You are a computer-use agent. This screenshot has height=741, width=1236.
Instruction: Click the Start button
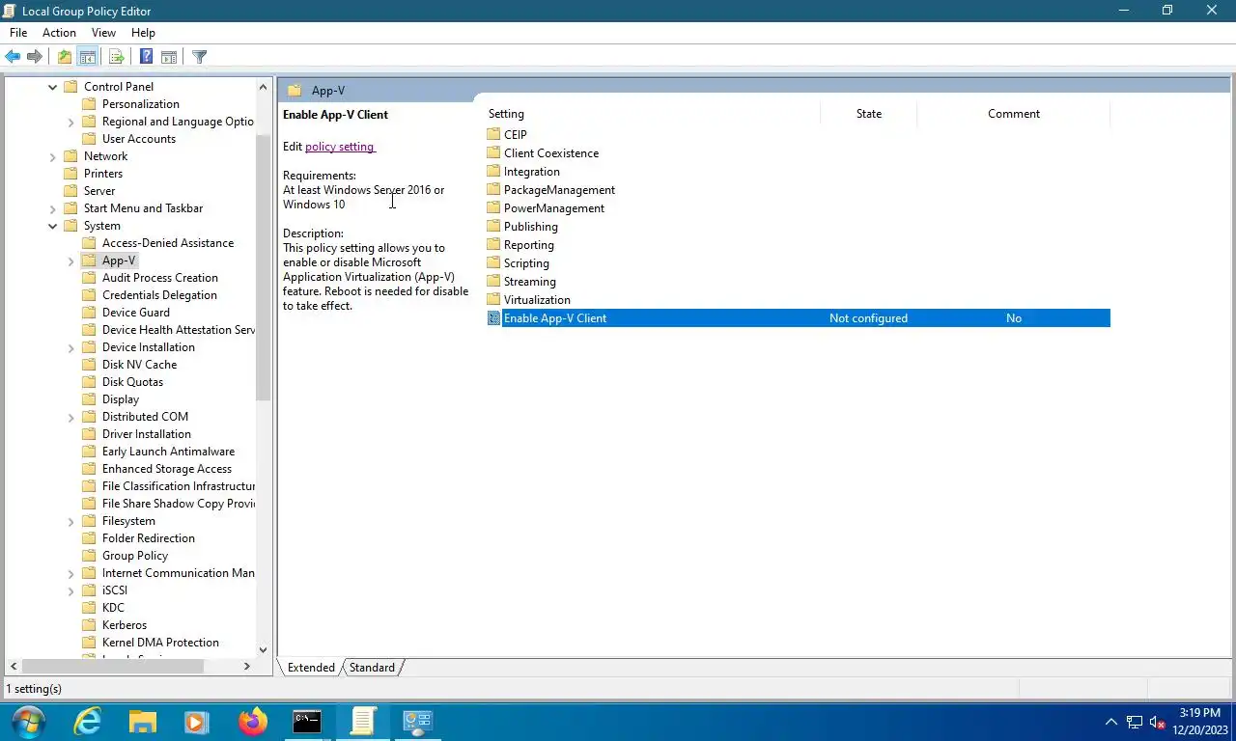(x=28, y=722)
